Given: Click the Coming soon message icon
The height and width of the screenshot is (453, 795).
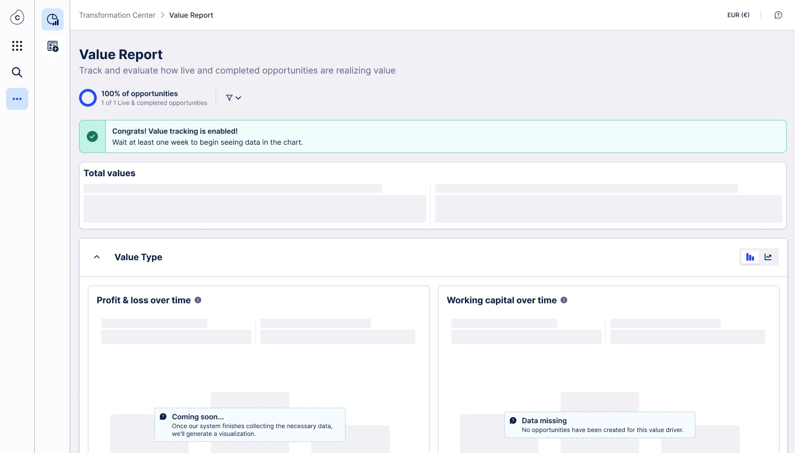Looking at the screenshot, I should pos(163,417).
